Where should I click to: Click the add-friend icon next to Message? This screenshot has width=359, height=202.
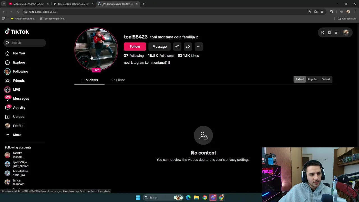(x=177, y=47)
